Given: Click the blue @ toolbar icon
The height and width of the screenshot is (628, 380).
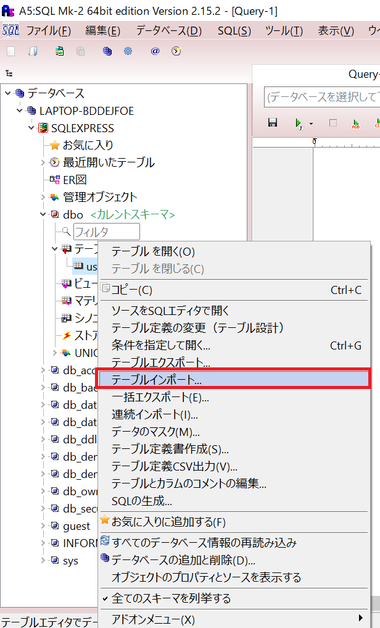Looking at the screenshot, I should (x=155, y=51).
